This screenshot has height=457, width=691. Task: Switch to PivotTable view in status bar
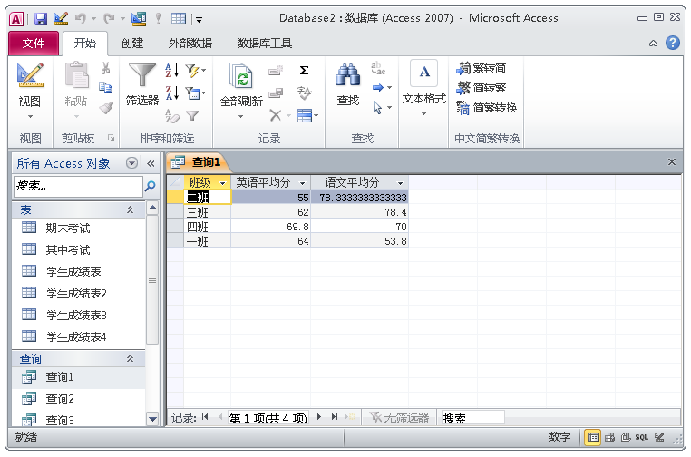(x=610, y=437)
